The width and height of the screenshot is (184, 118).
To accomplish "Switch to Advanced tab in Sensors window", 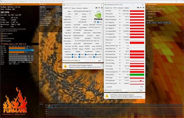I will coord(121,8).
